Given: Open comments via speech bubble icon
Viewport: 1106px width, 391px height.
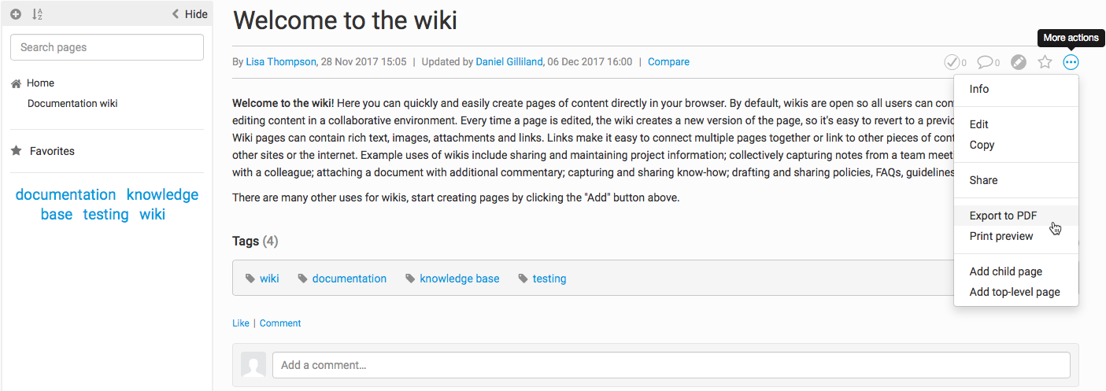Looking at the screenshot, I should (985, 62).
